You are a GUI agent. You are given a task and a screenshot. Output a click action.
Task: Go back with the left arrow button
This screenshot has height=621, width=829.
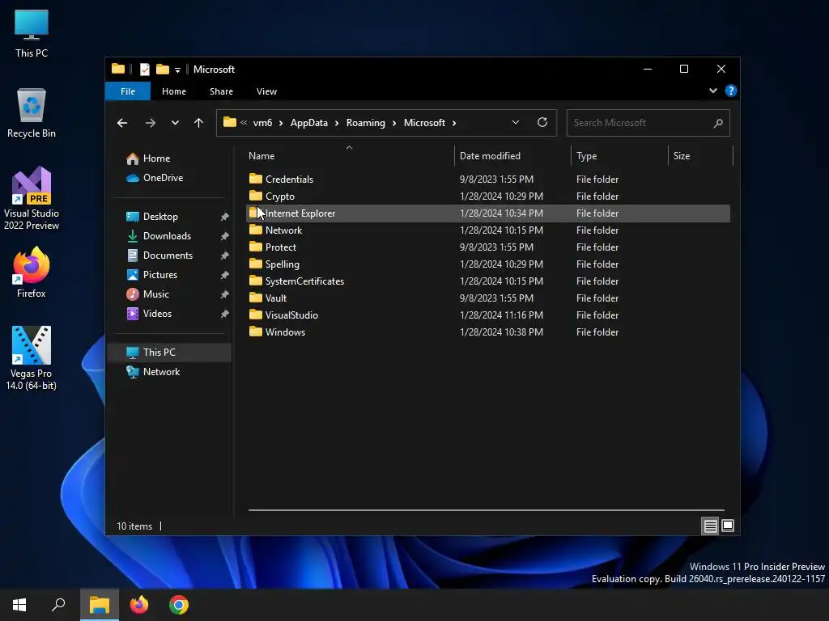click(x=122, y=123)
